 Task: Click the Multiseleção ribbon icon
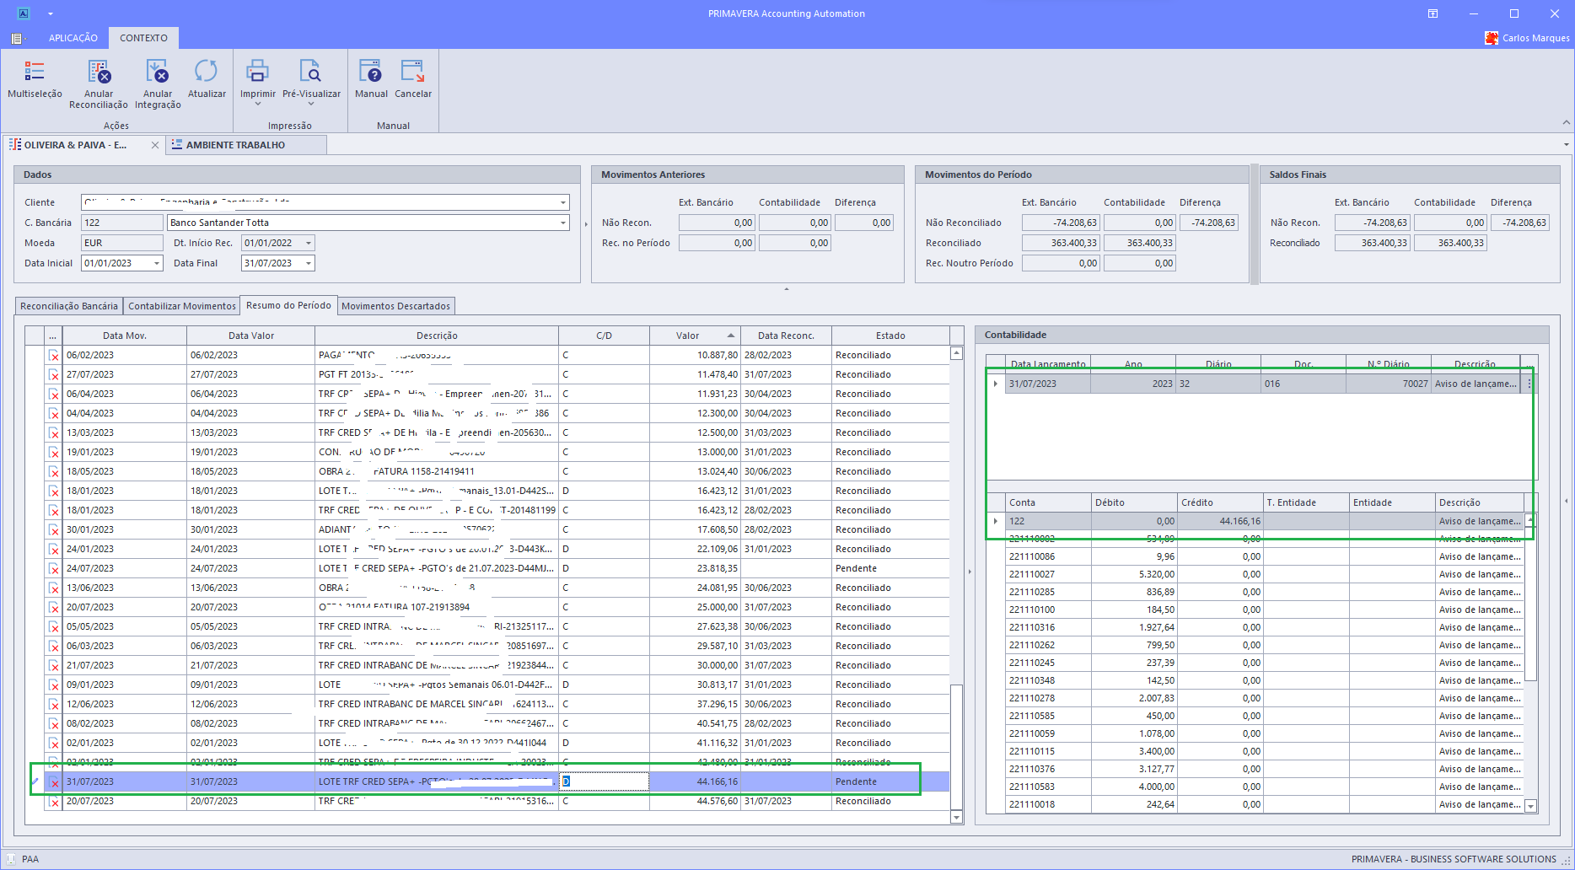(35, 72)
